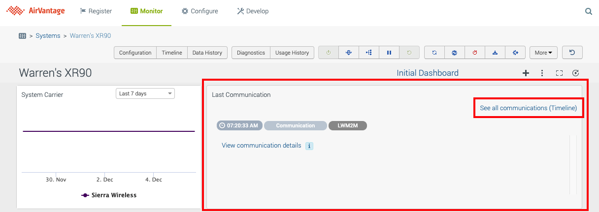Click the pause (suspend) system icon
This screenshot has width=599, height=212.
point(389,53)
